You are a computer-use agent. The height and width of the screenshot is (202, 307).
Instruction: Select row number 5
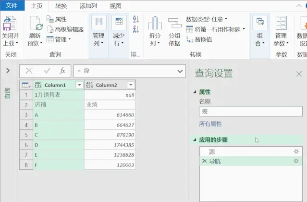[x=26, y=135]
